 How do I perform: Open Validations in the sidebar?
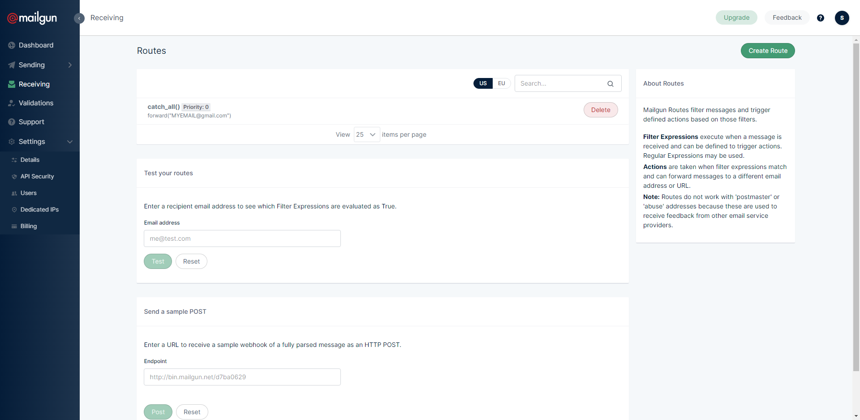pyautogui.click(x=36, y=103)
